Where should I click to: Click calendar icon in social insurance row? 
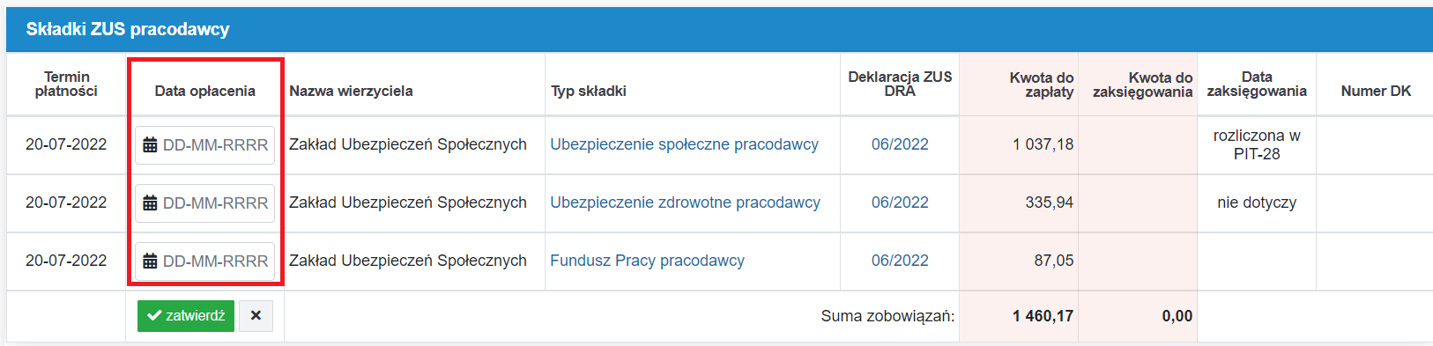(x=150, y=145)
